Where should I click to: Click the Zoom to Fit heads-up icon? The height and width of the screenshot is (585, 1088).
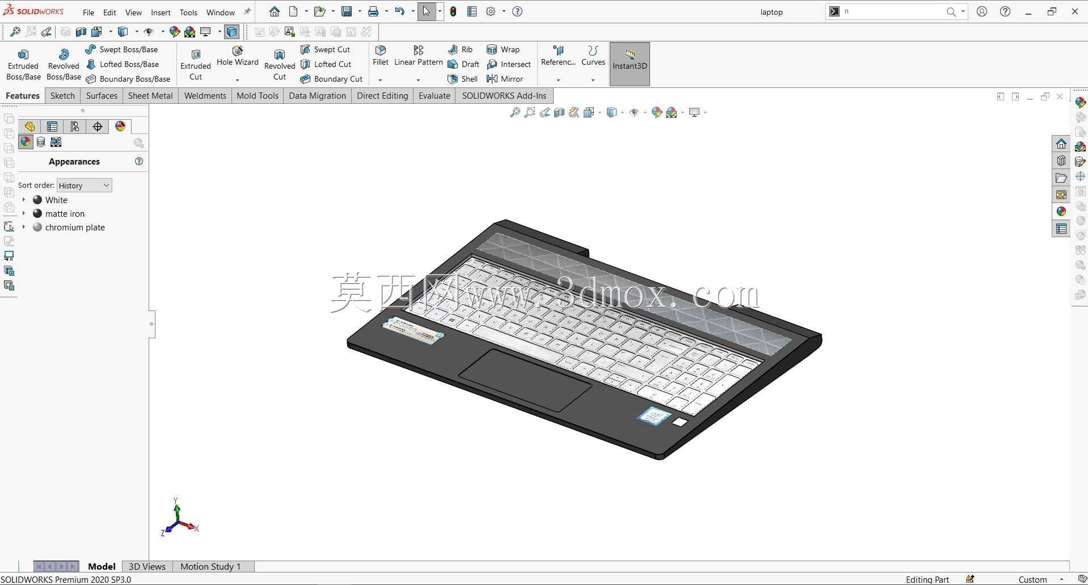pyautogui.click(x=515, y=112)
